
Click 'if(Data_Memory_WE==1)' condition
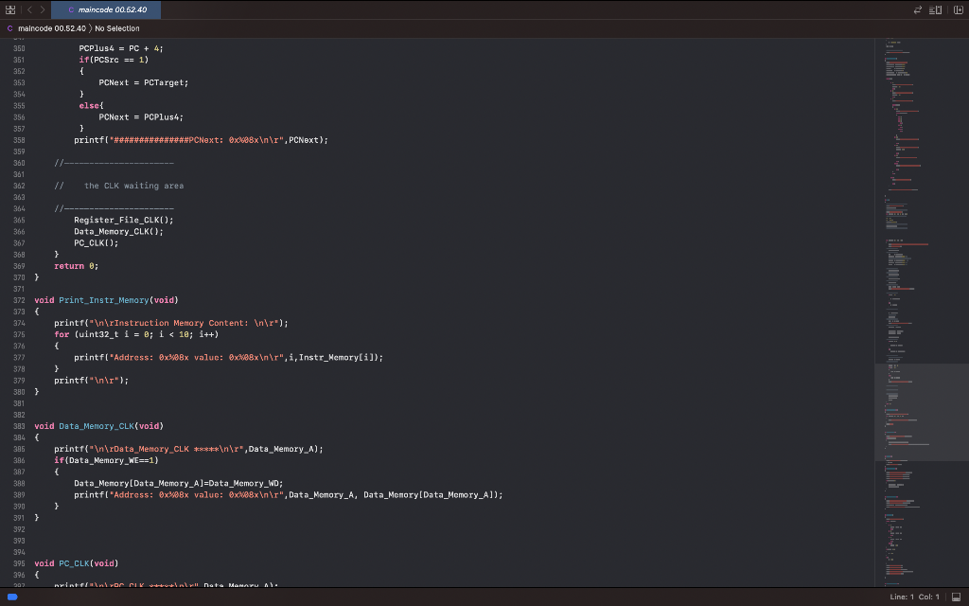[106, 460]
